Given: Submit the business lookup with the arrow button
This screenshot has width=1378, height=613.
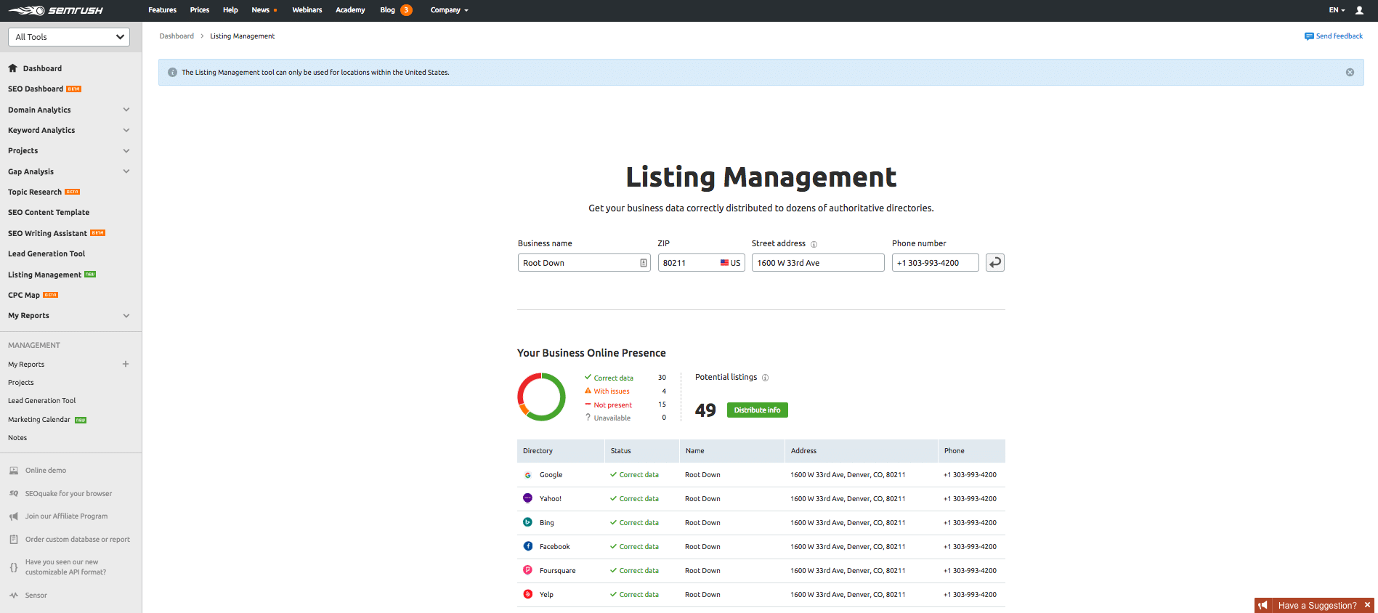Looking at the screenshot, I should [x=995, y=263].
